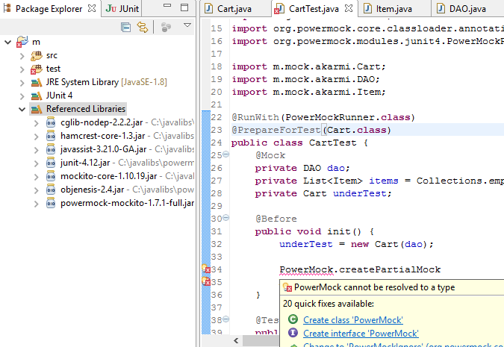This screenshot has height=347, width=504.
Task: Click the underlined PowerMock error text
Action: click(x=306, y=269)
